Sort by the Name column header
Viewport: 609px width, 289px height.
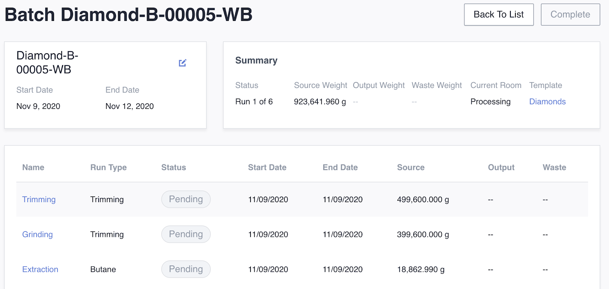(33, 168)
